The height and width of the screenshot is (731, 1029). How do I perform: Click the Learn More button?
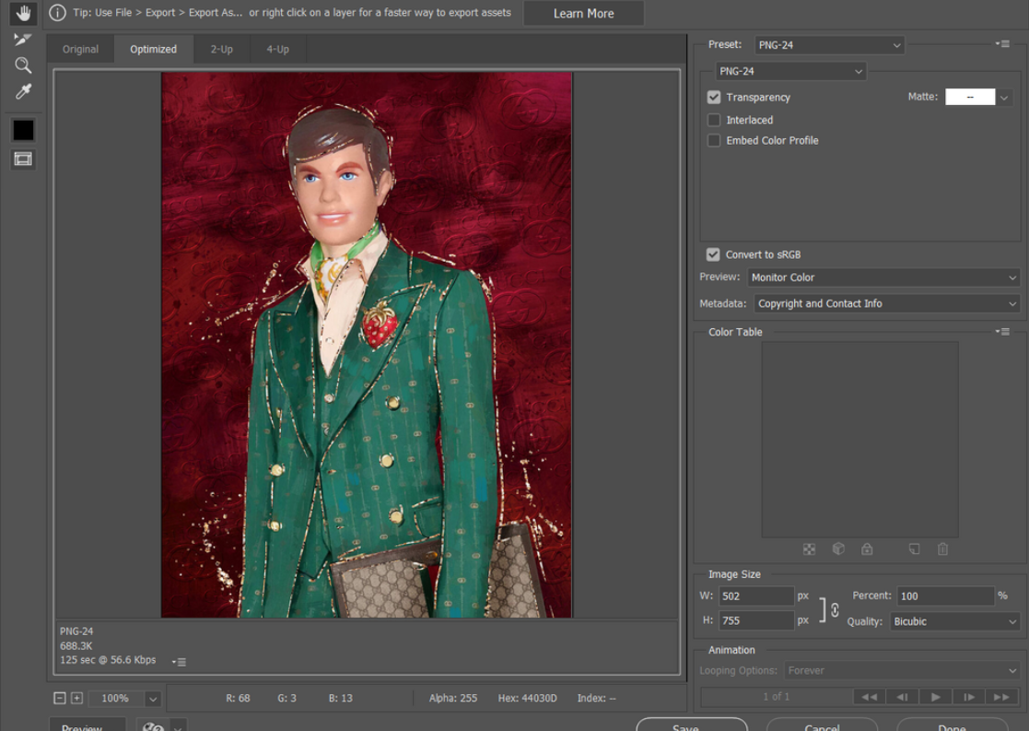point(583,13)
